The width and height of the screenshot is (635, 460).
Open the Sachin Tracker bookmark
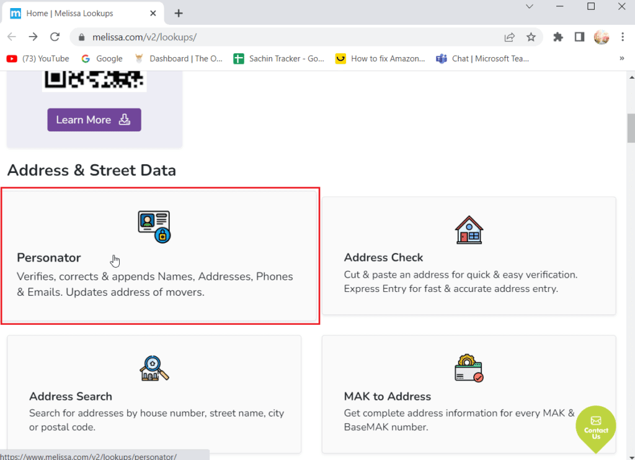tap(279, 59)
